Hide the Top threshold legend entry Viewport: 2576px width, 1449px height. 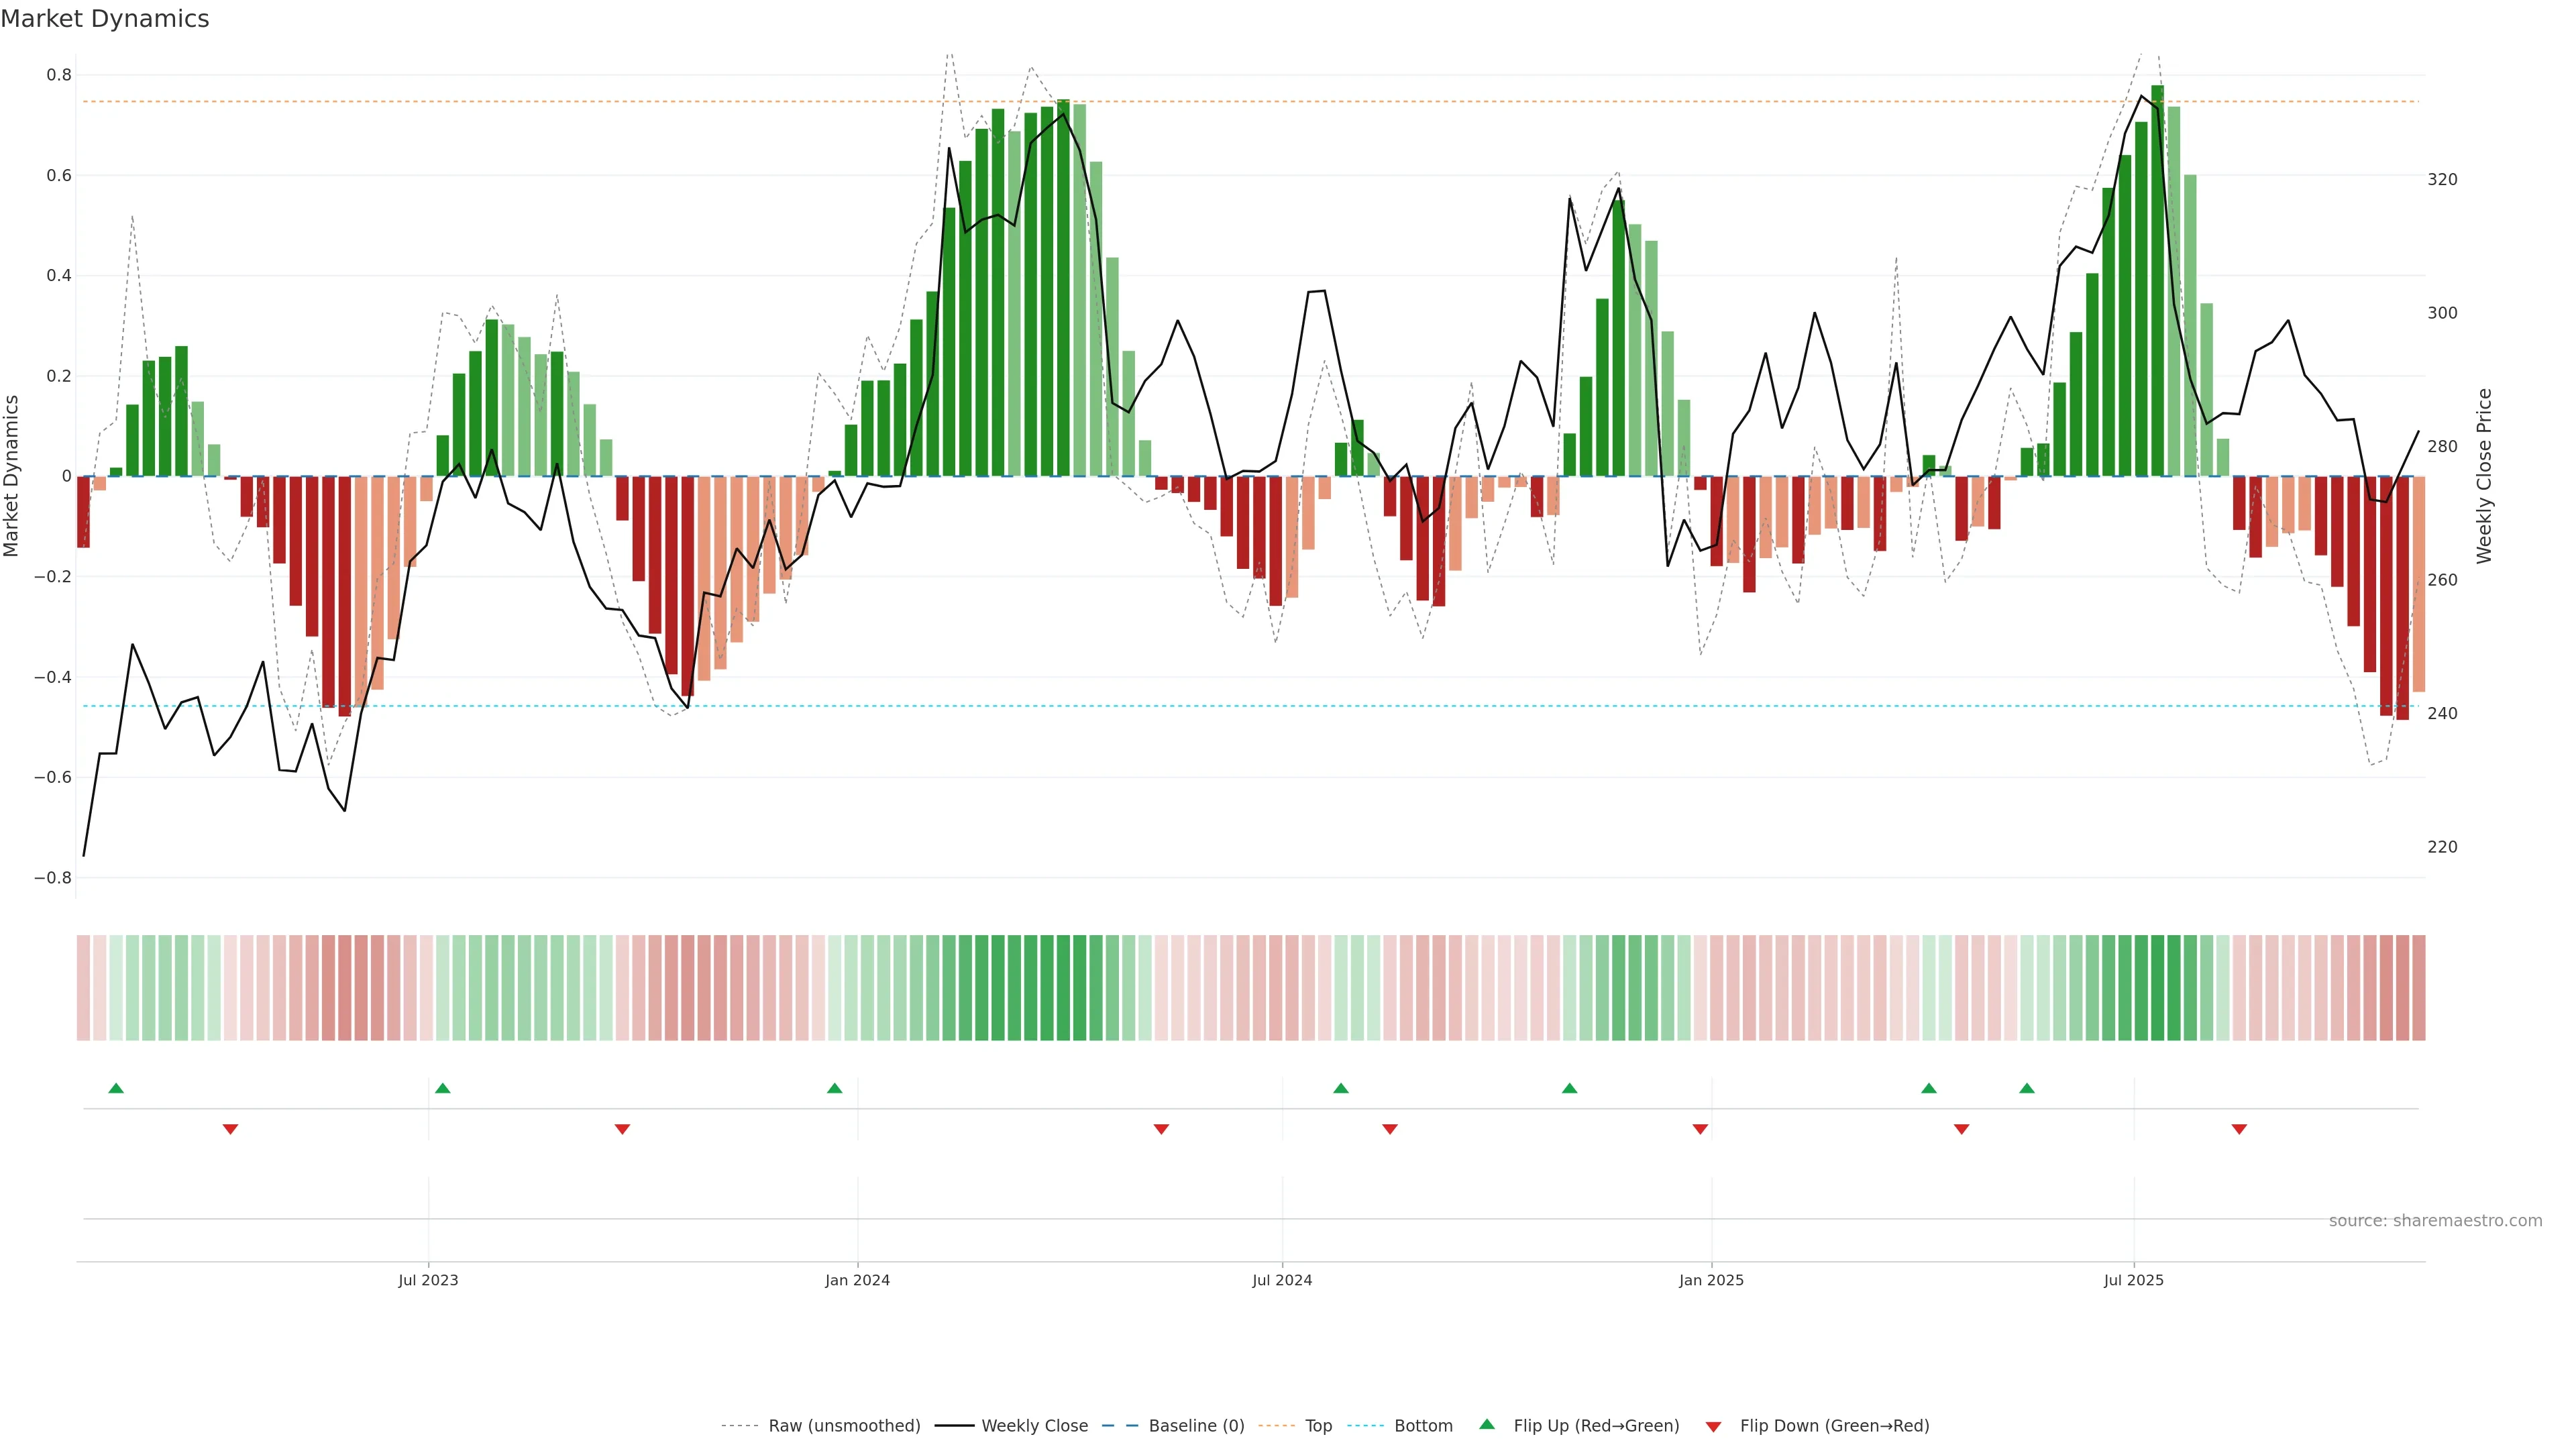pyautogui.click(x=1318, y=1426)
